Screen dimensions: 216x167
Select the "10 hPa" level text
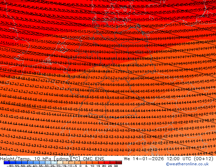[x=43, y=159]
